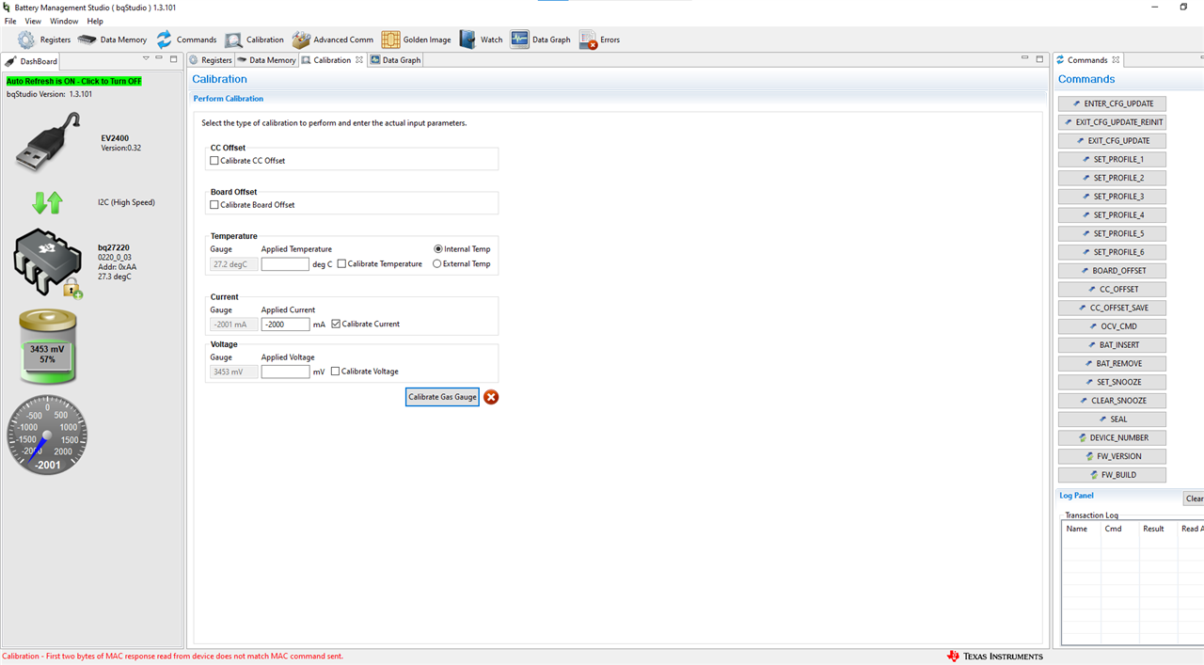Select the Internal Temp radio button

pos(437,249)
